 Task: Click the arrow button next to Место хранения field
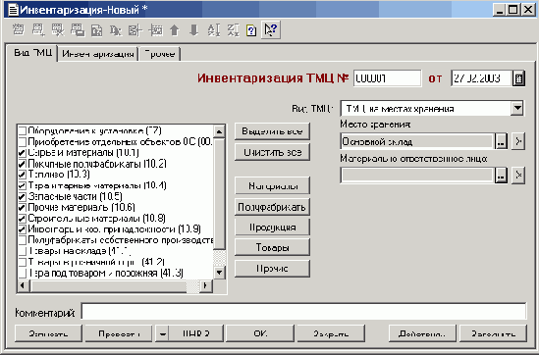pos(518,141)
